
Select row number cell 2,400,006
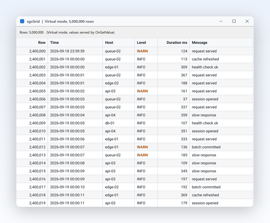32,99
